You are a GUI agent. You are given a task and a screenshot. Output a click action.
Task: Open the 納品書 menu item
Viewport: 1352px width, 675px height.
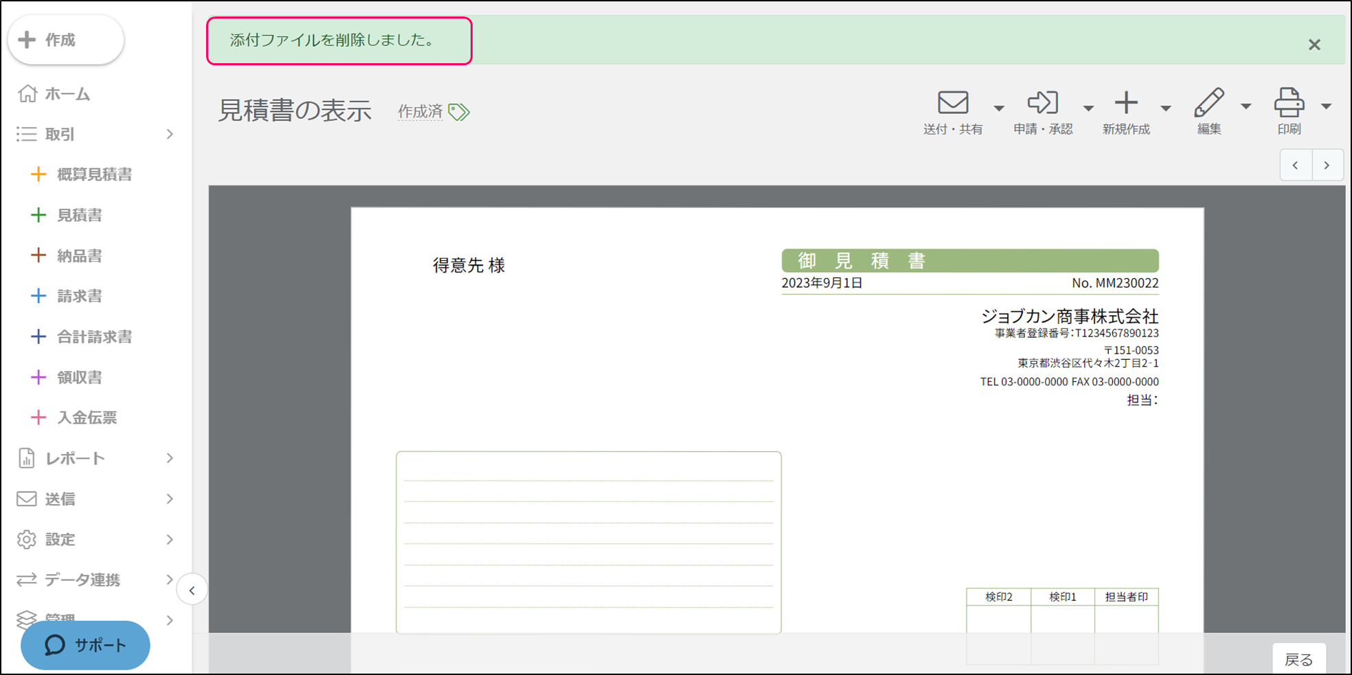pos(79,255)
